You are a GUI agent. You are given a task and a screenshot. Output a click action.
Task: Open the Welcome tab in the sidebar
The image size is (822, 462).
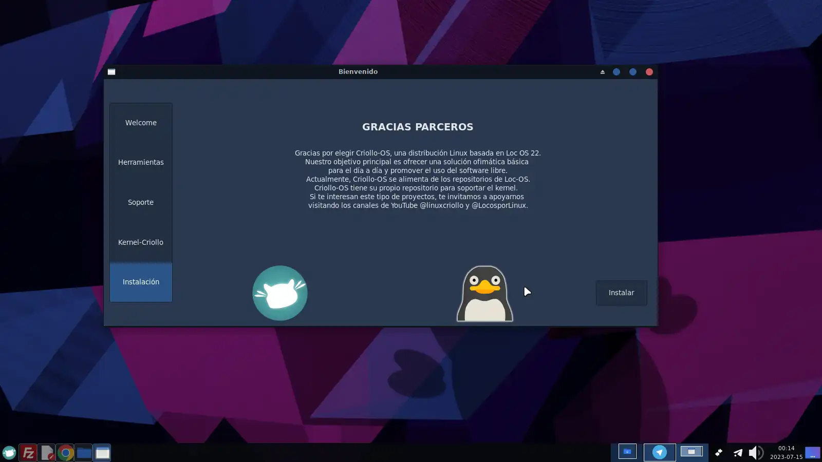141,123
